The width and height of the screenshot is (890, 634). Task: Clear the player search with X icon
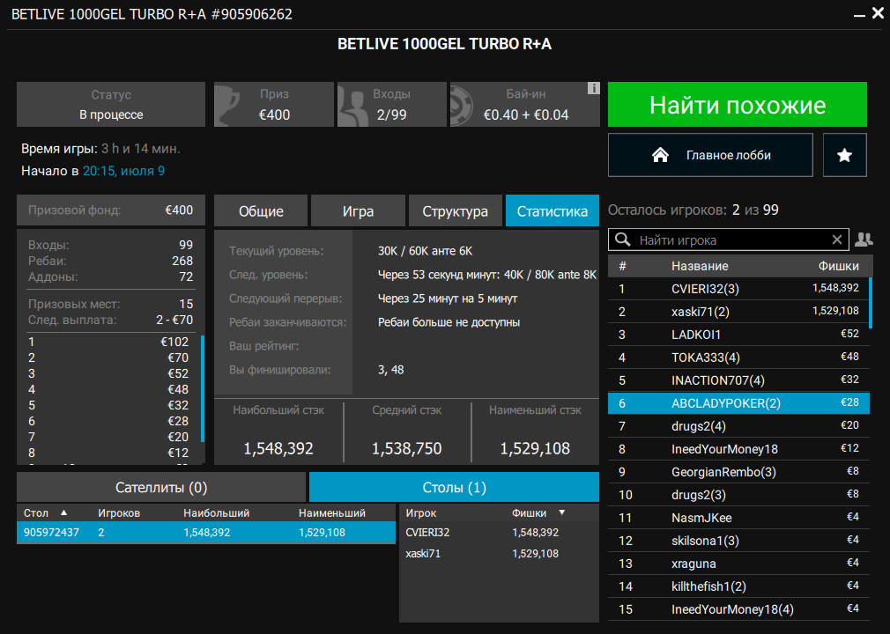click(837, 240)
